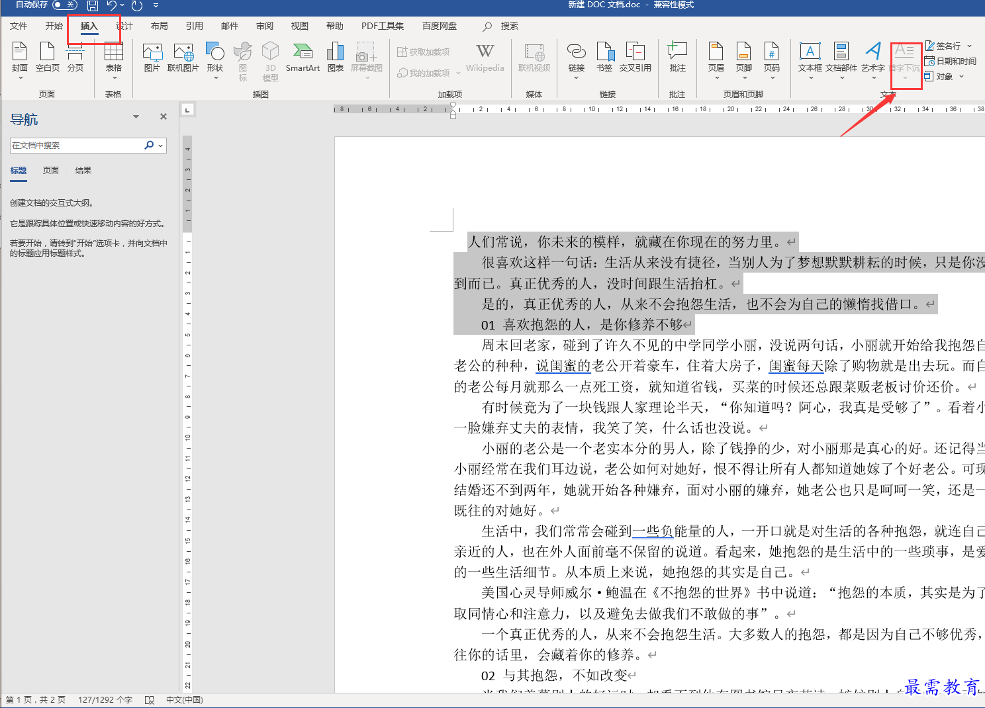Open the PDF toolset (PDF工具集) tab
The image size is (985, 708).
(x=383, y=26)
